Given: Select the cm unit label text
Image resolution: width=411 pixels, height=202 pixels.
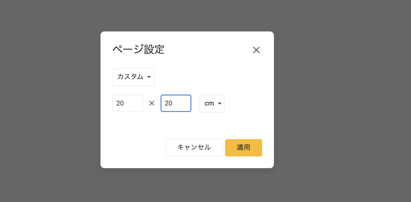Looking at the screenshot, I should pyautogui.click(x=209, y=103).
